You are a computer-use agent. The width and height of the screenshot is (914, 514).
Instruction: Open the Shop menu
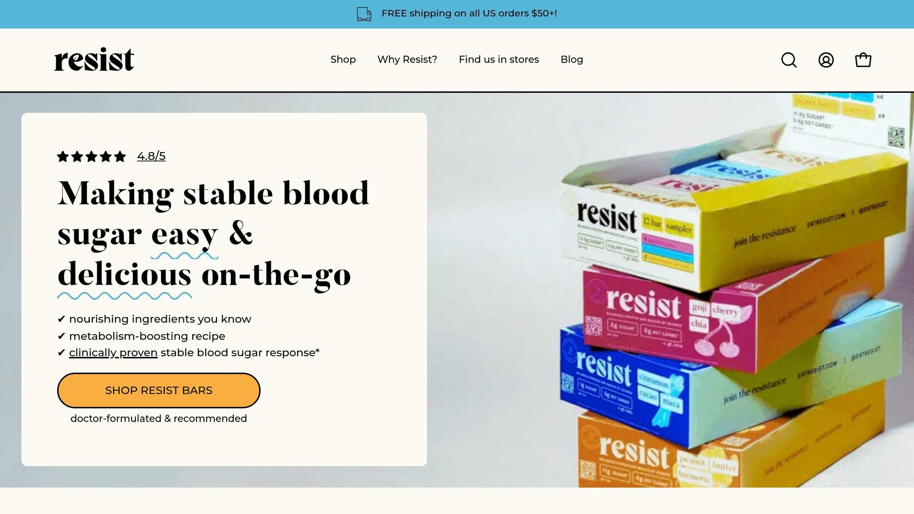click(343, 59)
